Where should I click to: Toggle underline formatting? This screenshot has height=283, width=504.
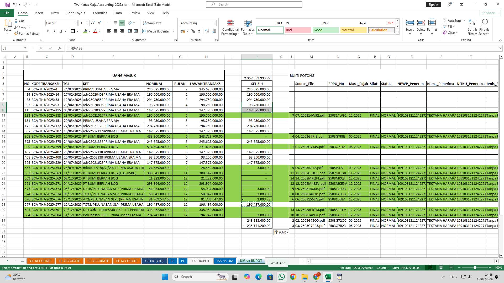(60, 31)
